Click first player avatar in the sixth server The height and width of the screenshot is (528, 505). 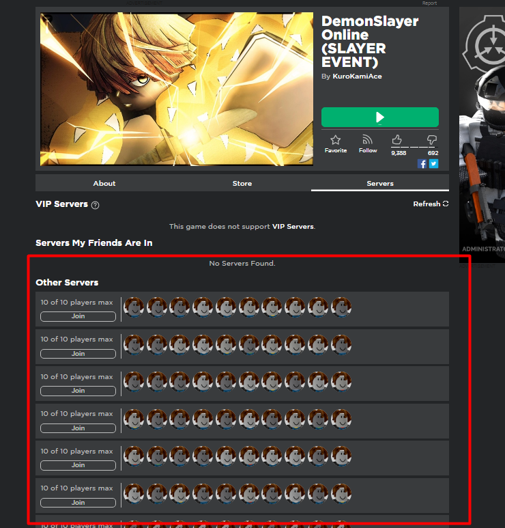[x=134, y=493]
